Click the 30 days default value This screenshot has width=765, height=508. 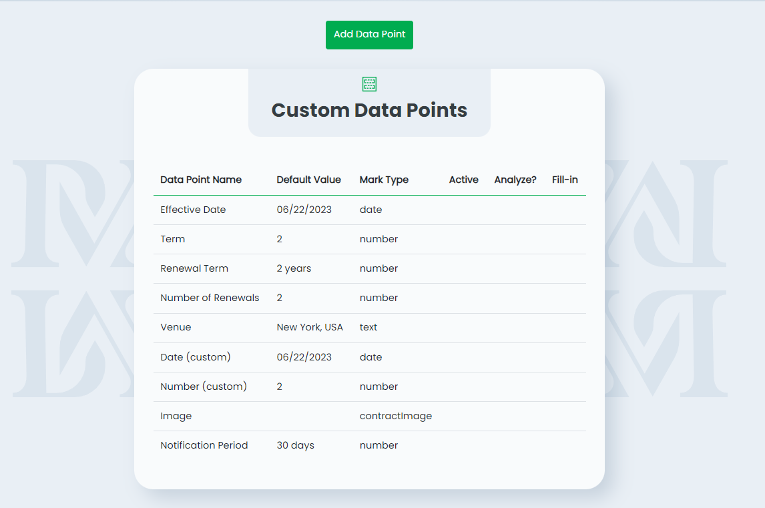click(295, 445)
